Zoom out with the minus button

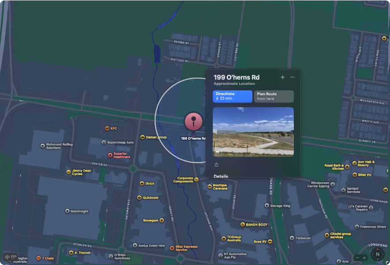357,258
